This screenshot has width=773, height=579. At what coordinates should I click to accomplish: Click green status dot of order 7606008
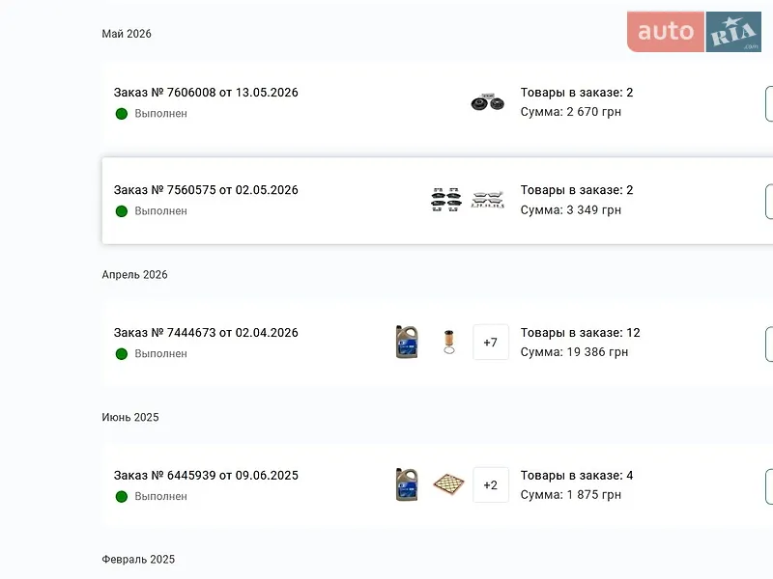122,114
